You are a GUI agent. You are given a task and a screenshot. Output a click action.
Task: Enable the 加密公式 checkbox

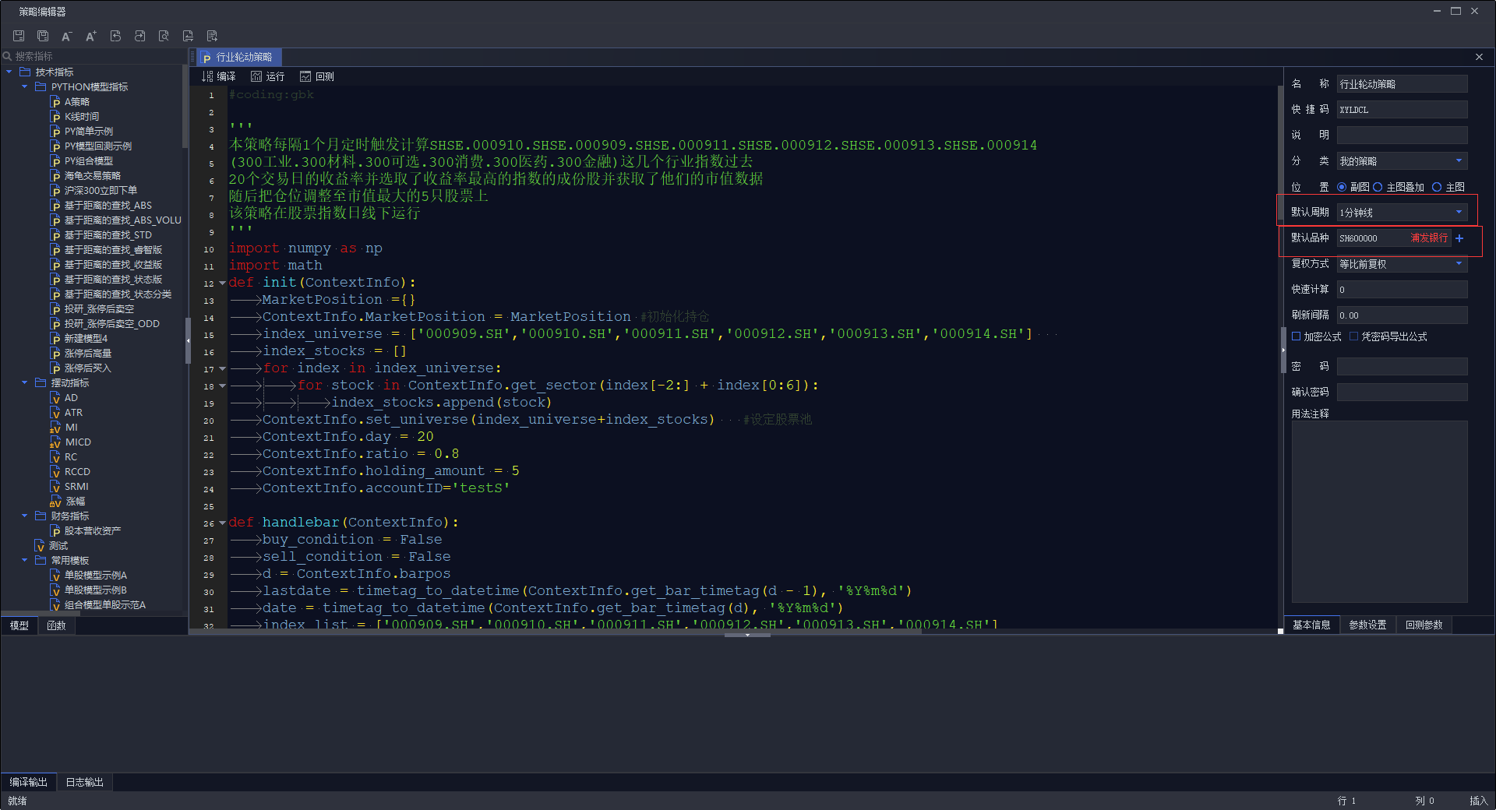[x=1297, y=336]
